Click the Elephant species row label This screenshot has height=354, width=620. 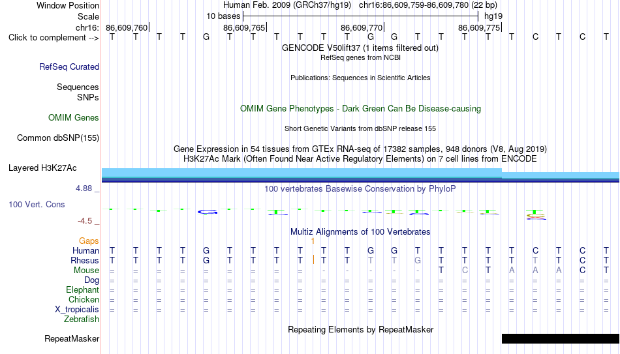[x=83, y=290]
